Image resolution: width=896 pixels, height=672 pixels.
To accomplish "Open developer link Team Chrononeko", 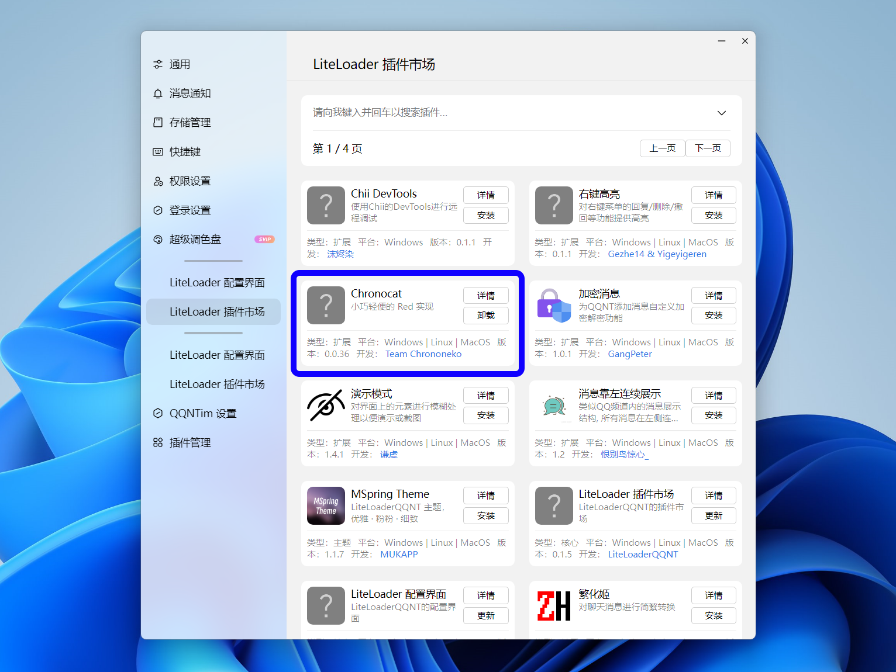I will pos(423,354).
